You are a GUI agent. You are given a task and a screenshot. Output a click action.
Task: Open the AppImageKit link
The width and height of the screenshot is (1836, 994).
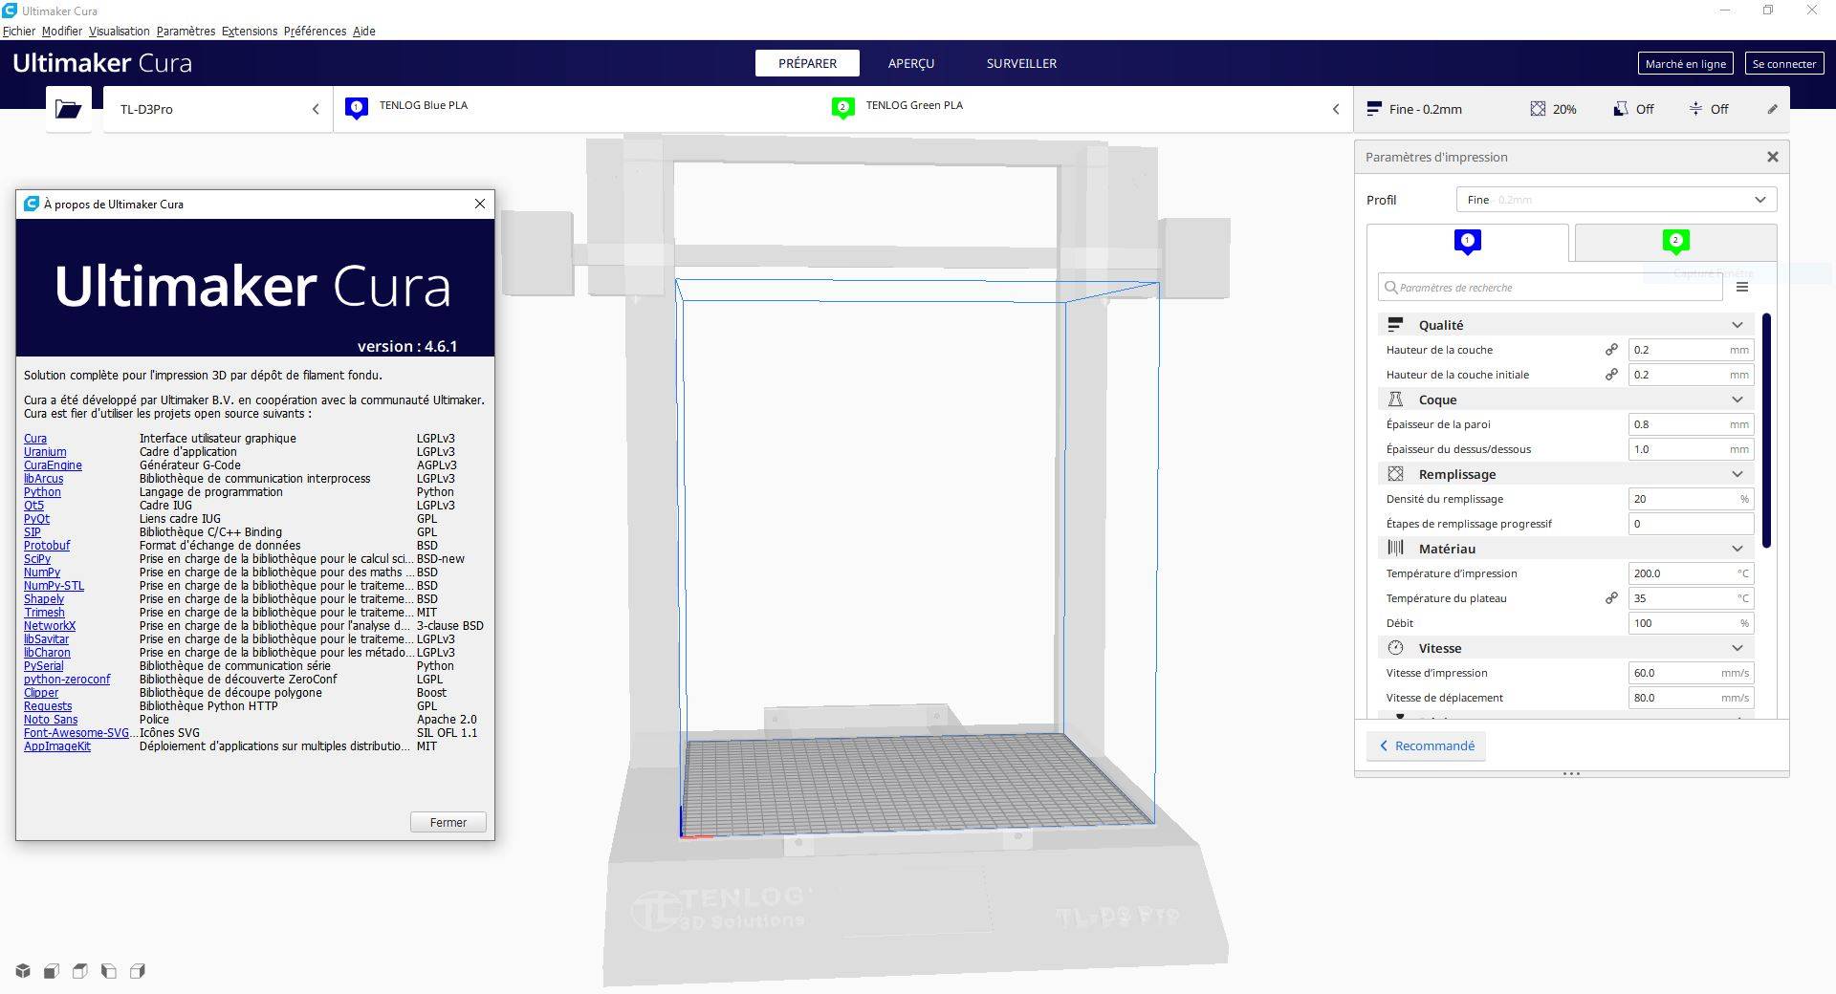pos(57,746)
